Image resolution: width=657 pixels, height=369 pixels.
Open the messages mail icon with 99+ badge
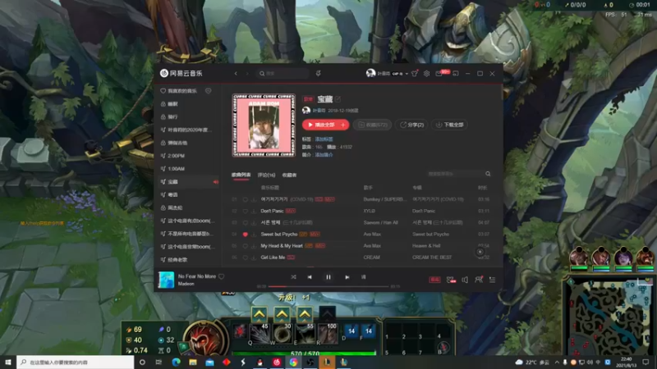click(439, 74)
